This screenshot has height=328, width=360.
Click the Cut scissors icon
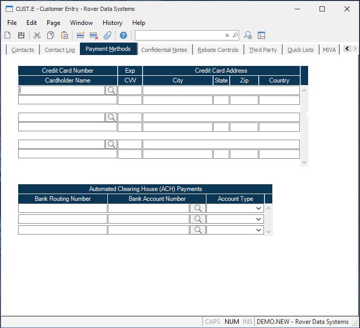37,35
